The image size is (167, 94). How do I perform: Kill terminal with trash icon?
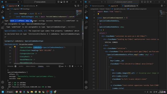73,66
